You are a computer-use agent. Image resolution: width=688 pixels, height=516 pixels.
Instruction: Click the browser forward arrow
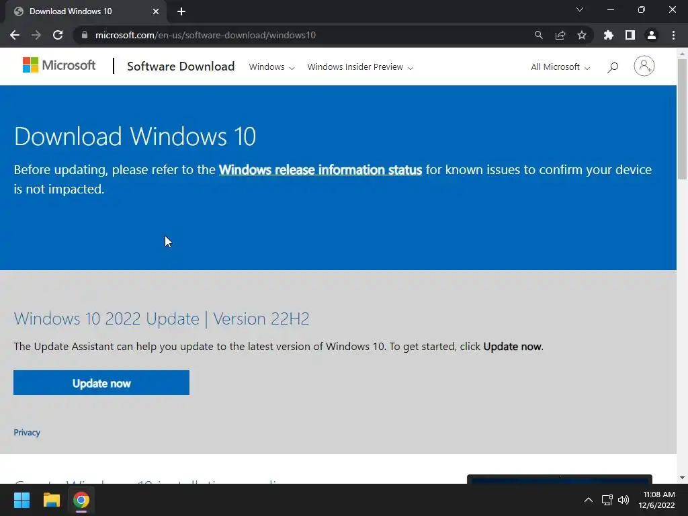click(36, 35)
